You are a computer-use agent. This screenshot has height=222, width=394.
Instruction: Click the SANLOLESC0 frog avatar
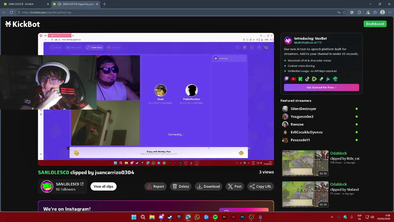pyautogui.click(x=47, y=186)
